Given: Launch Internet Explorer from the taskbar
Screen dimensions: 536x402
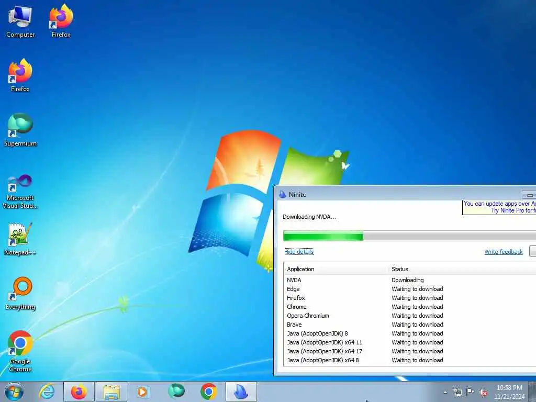Looking at the screenshot, I should click(x=47, y=392).
